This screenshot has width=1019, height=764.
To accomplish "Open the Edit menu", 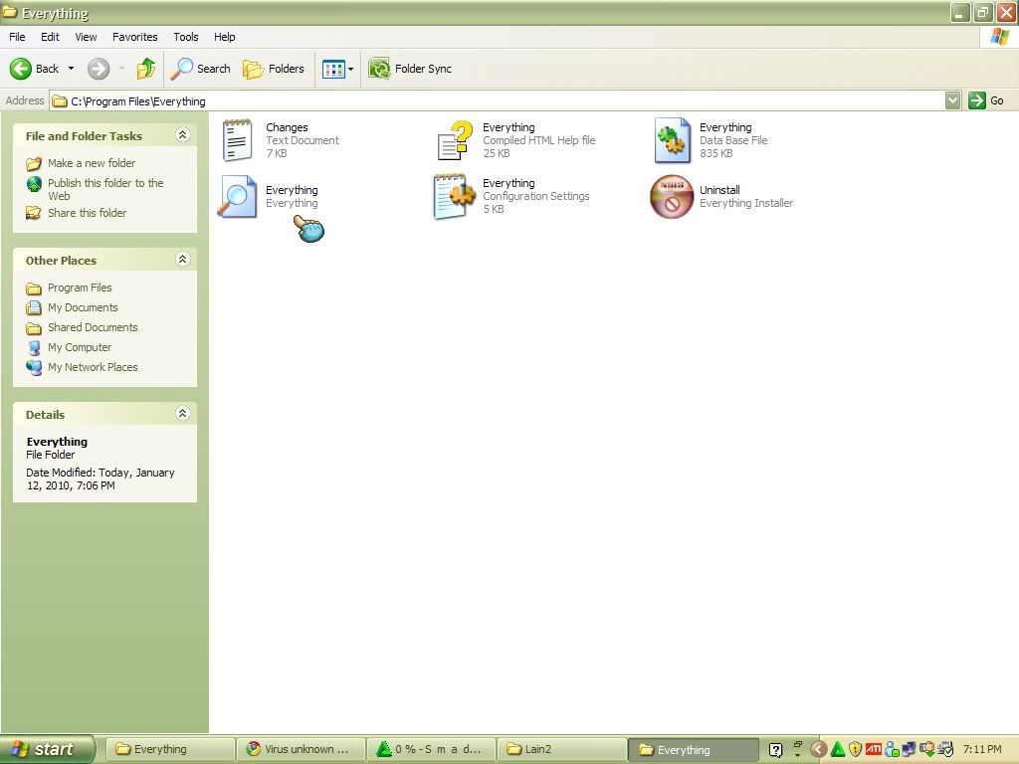I will tap(50, 37).
